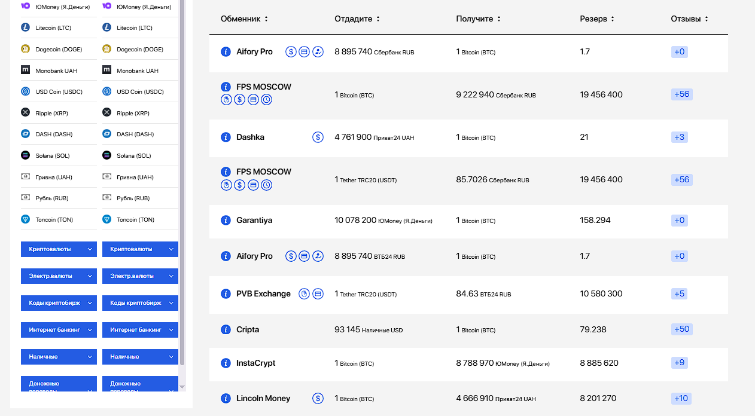Expand Криптовалюты dropdown in second currency list
The width and height of the screenshot is (755, 416).
click(x=140, y=249)
